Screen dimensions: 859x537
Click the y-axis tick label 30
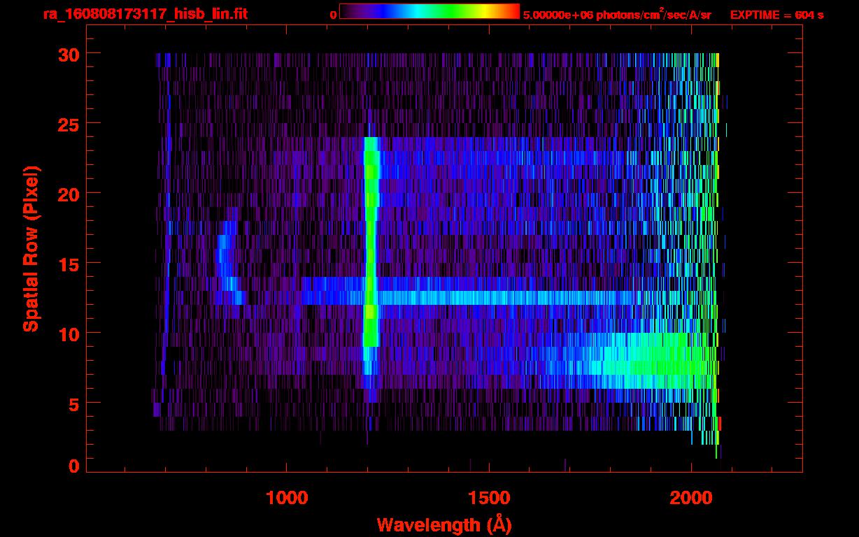pyautogui.click(x=69, y=54)
